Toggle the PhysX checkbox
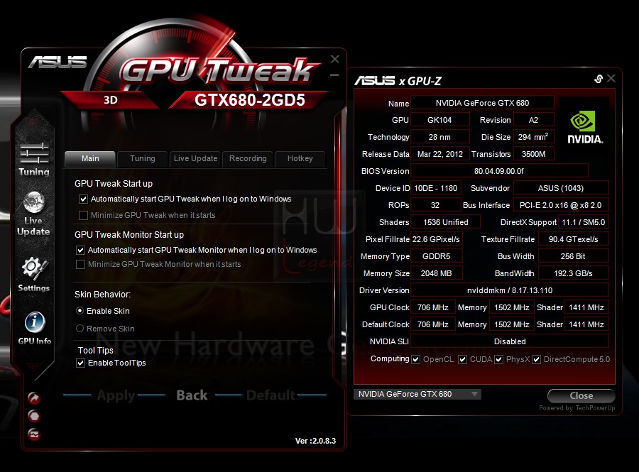 (499, 360)
